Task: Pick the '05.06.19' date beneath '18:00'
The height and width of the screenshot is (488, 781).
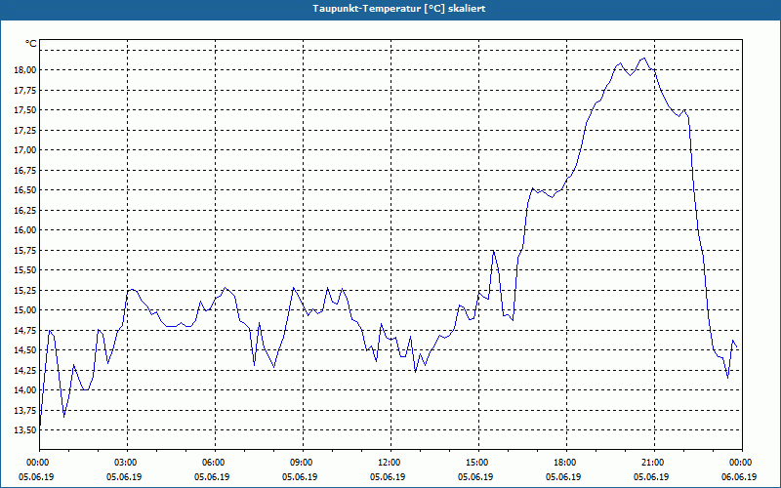Action: (x=563, y=477)
